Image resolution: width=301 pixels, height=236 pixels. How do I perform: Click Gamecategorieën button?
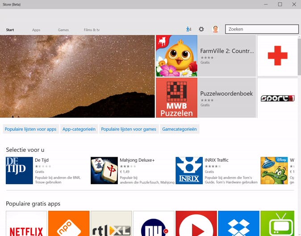tap(180, 129)
